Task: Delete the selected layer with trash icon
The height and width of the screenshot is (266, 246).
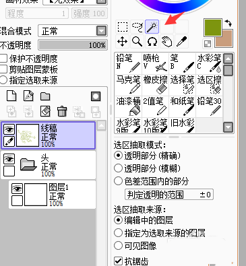Action: (x=62, y=111)
